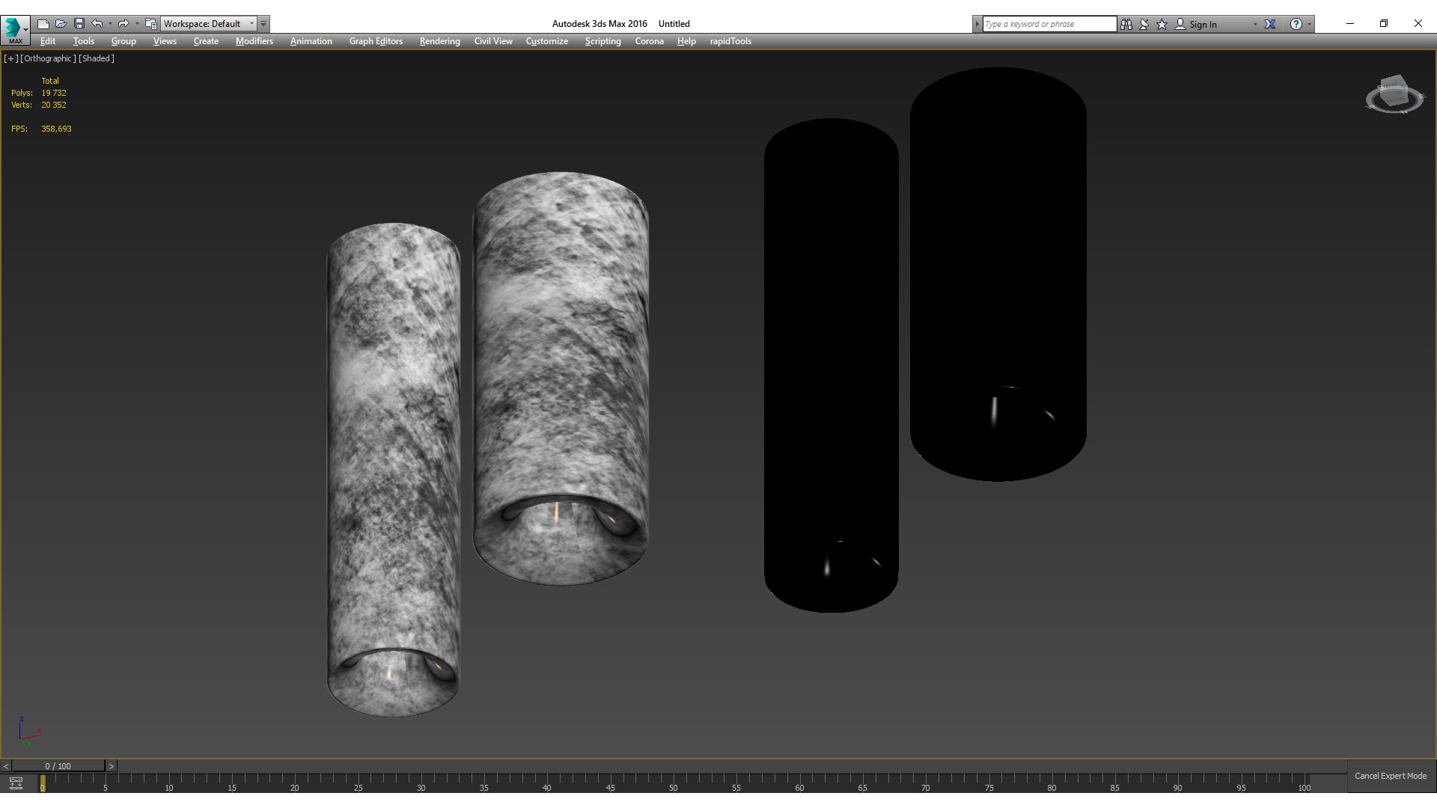Click the Redo arrow icon

[123, 24]
